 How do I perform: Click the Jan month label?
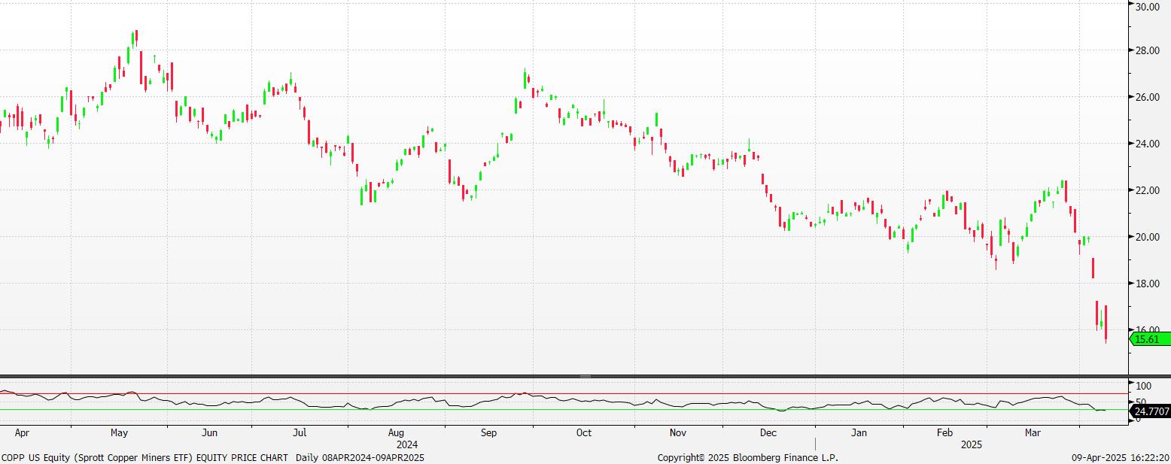pos(859,433)
